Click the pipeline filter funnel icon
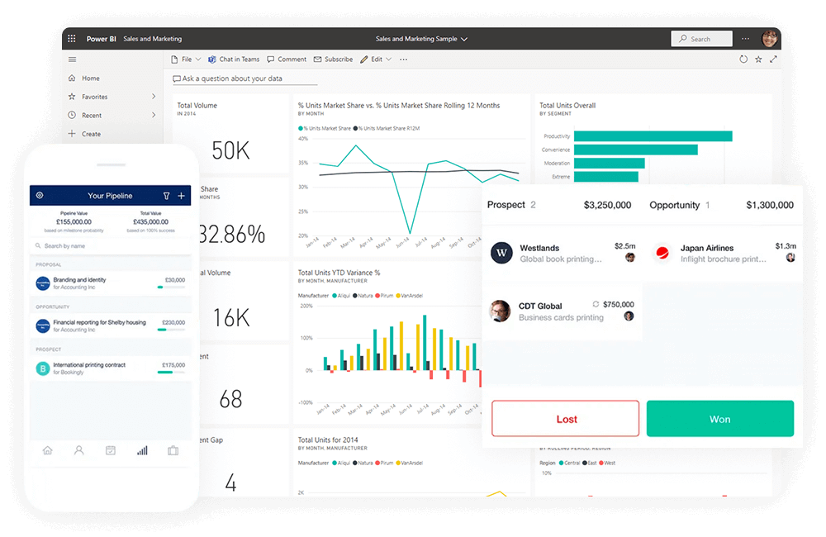826x537 pixels. [167, 196]
